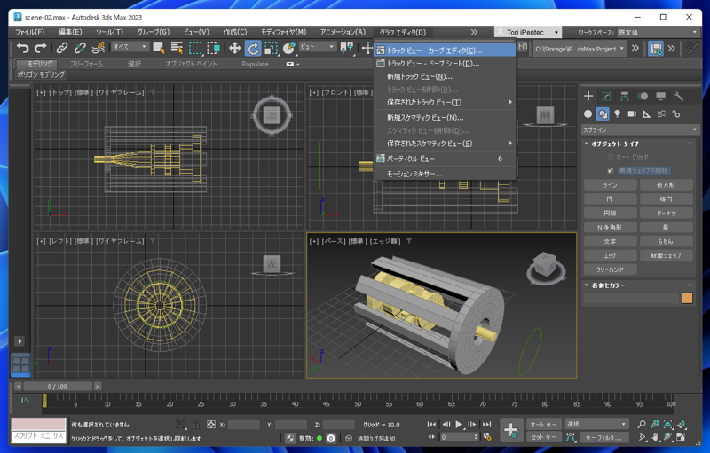Screen dimensions: 710x453
Task: Switch to Cameras category icon
Action: pyautogui.click(x=632, y=114)
